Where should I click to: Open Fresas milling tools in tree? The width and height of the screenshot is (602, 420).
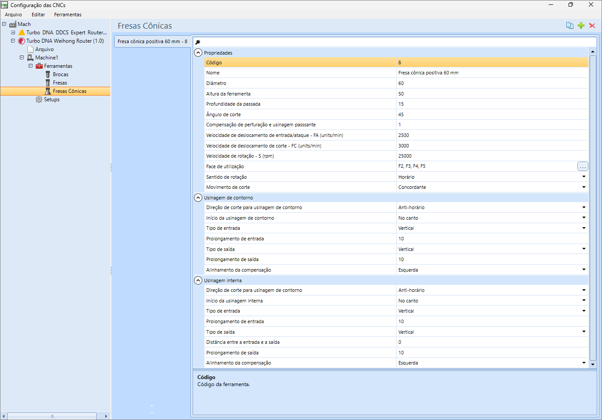[x=60, y=83]
